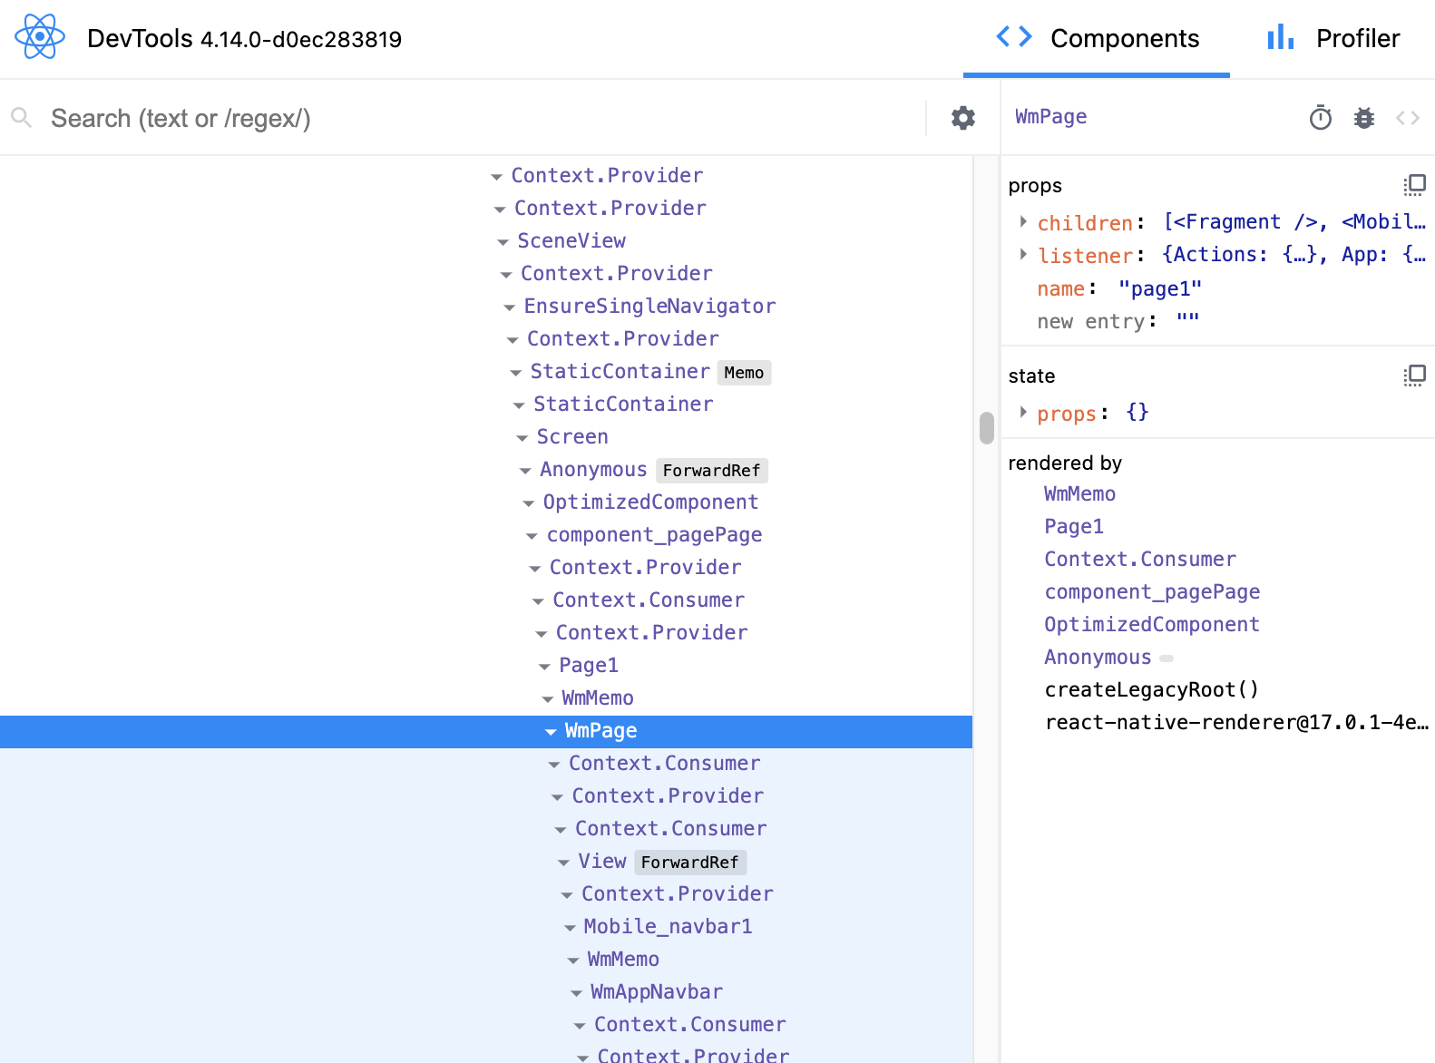
Task: Open the settings gear icon
Action: [962, 118]
